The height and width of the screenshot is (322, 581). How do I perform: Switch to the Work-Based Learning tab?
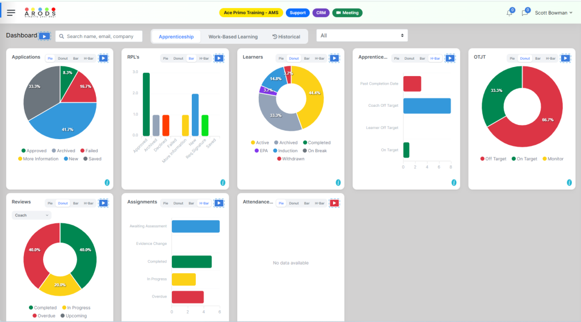(x=233, y=37)
